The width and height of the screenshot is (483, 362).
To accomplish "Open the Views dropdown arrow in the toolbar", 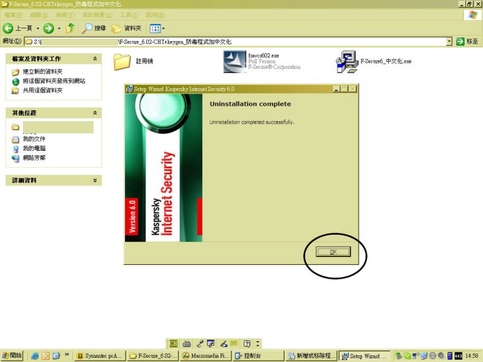I will [x=163, y=28].
